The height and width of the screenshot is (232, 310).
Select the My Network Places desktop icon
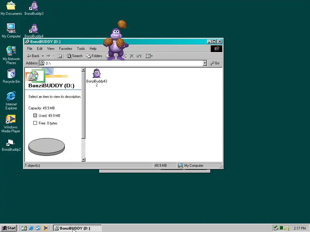(x=11, y=55)
